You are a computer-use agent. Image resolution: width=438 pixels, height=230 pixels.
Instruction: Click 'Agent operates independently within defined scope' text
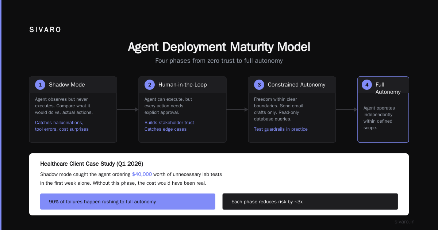[379, 118]
